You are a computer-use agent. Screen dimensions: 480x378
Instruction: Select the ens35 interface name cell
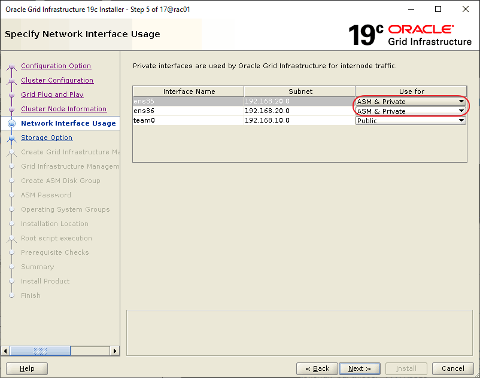[x=189, y=101]
